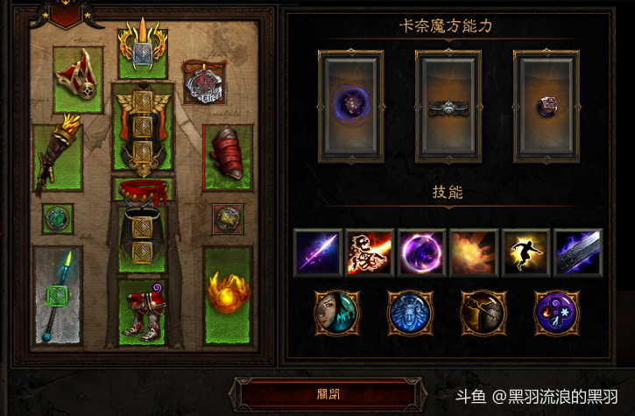The height and width of the screenshot is (416, 635).
Task: Click the yellow gem ring slot
Action: click(x=228, y=219)
